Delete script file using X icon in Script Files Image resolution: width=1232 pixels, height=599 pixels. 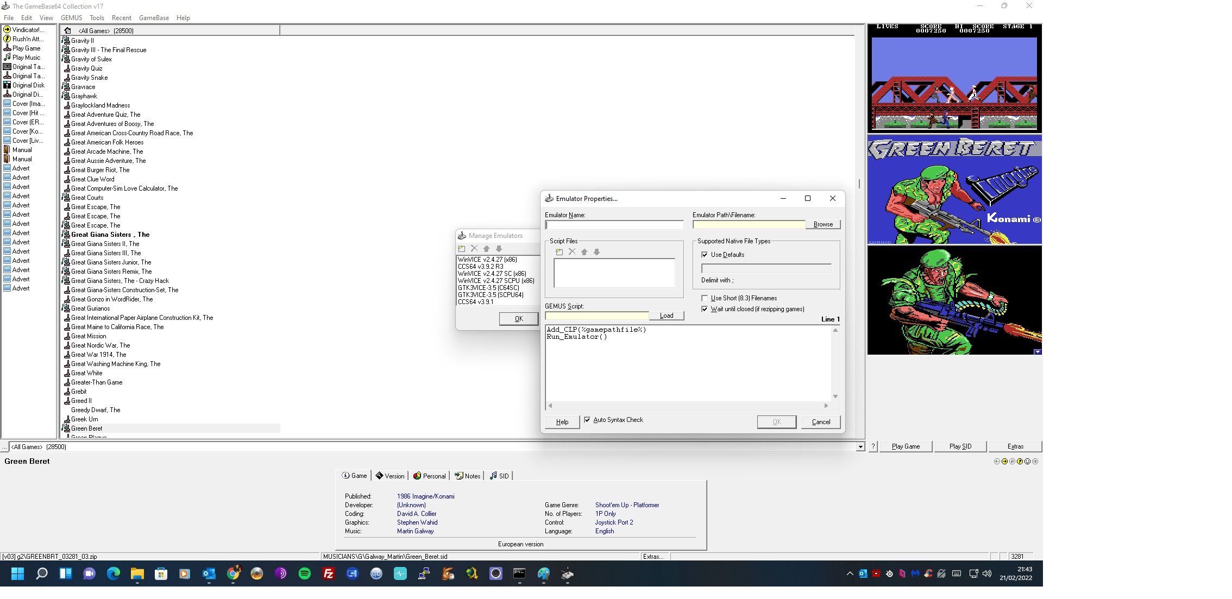click(x=572, y=252)
